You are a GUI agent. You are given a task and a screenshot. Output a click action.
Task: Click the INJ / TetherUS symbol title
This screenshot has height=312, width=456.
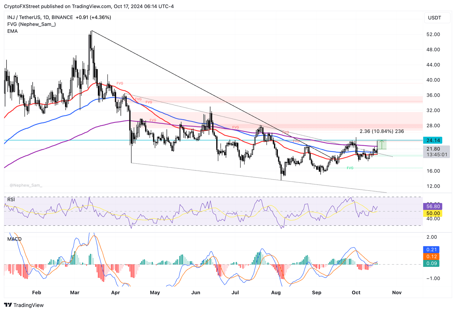pyautogui.click(x=40, y=17)
